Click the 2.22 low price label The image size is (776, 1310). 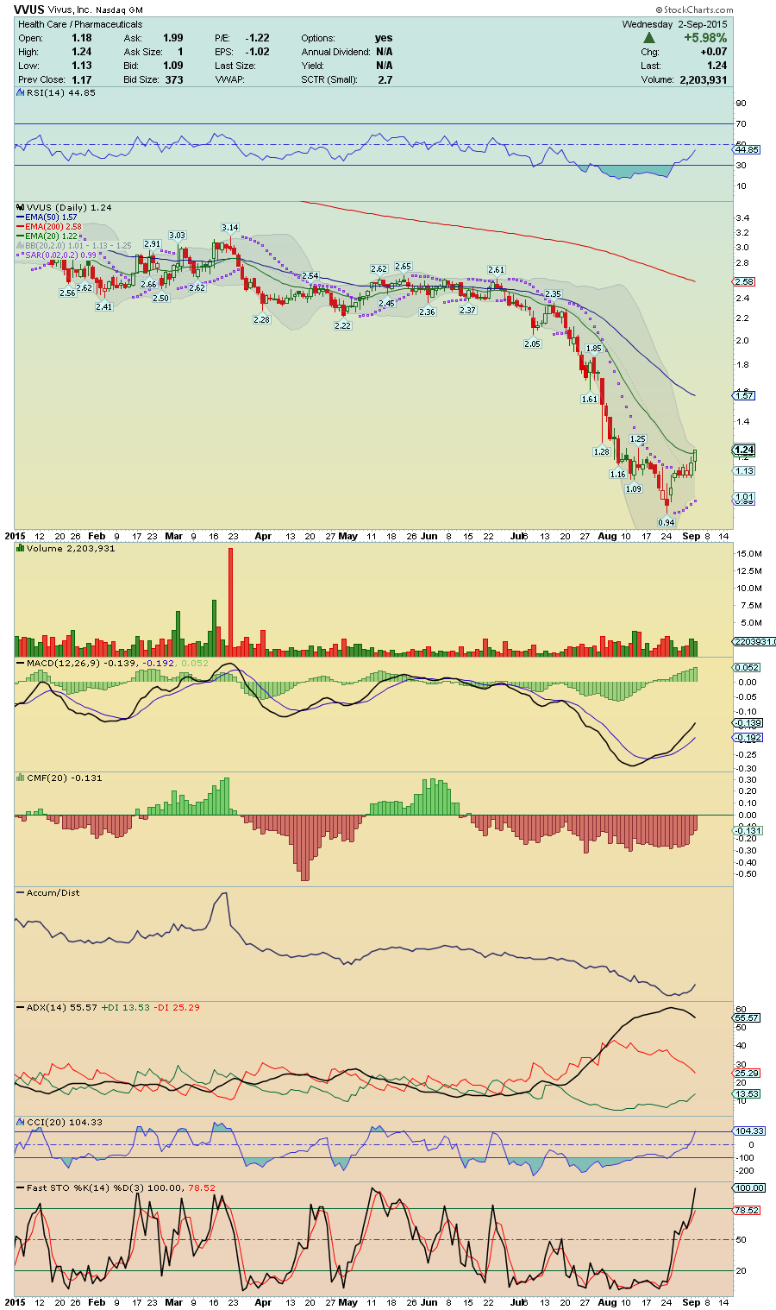pos(343,325)
